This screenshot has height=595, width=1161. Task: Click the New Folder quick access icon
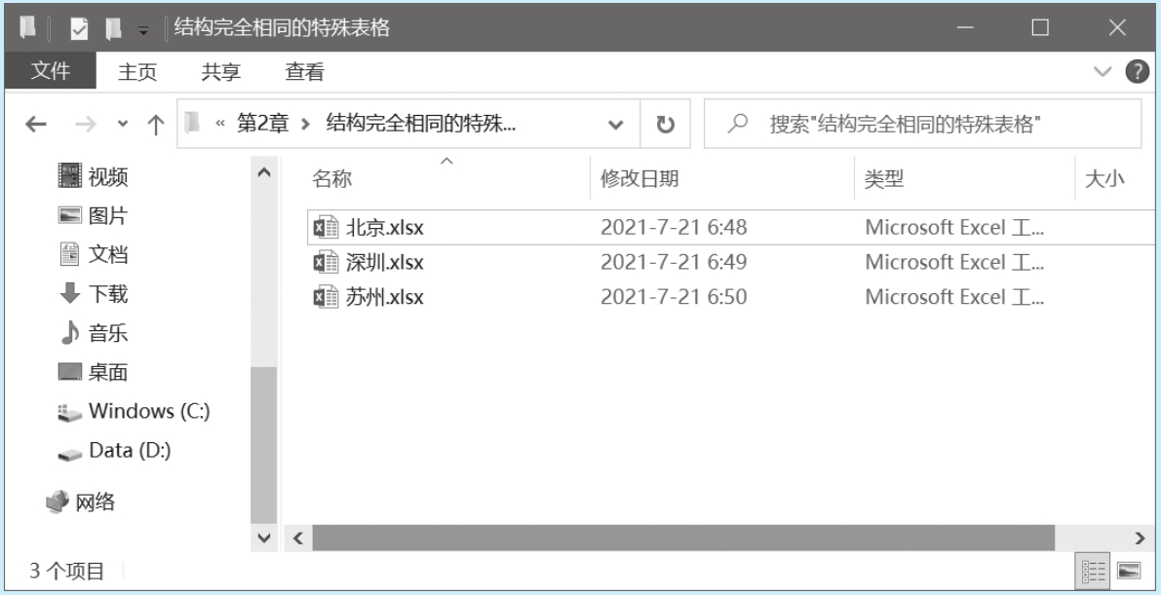click(x=112, y=29)
